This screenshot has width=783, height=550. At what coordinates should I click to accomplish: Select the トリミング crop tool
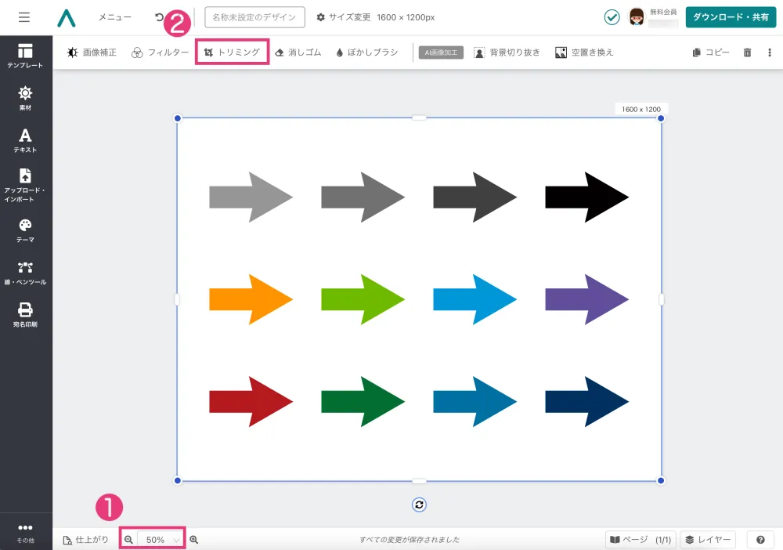click(x=233, y=52)
